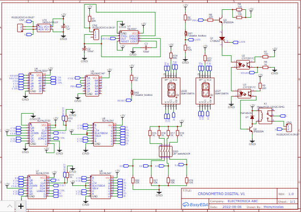Select transistor Q2 2N2222A
This screenshot has width=301, height=212.
click(x=251, y=129)
